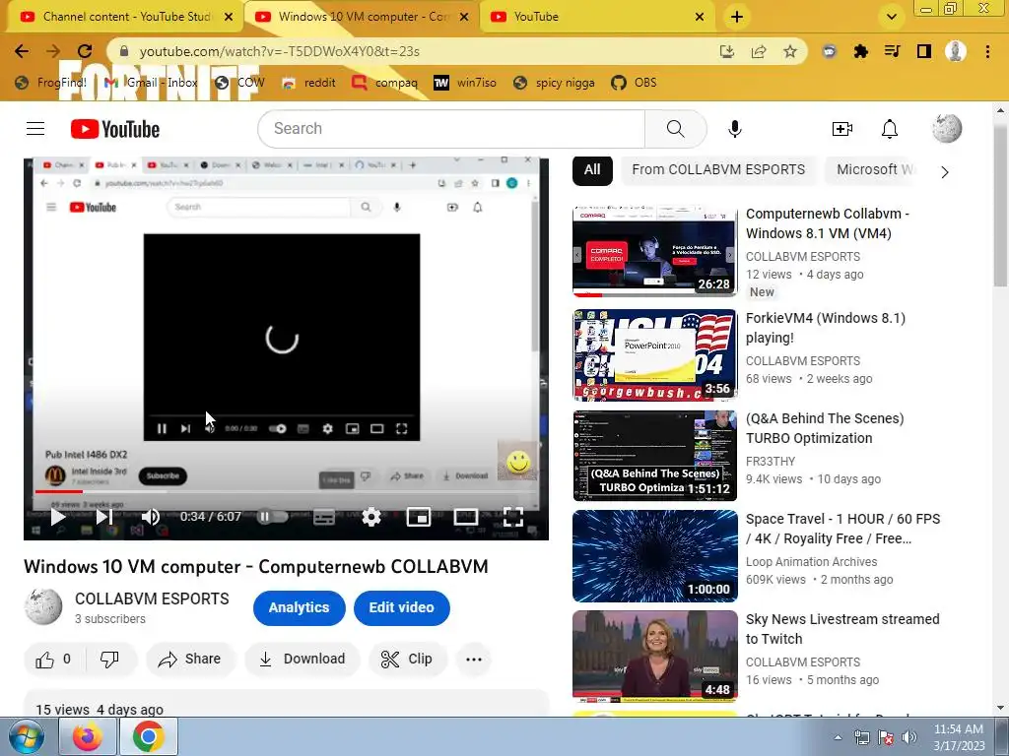Click the channel avatar beside the channel name
The height and width of the screenshot is (756, 1009).
tap(43, 605)
